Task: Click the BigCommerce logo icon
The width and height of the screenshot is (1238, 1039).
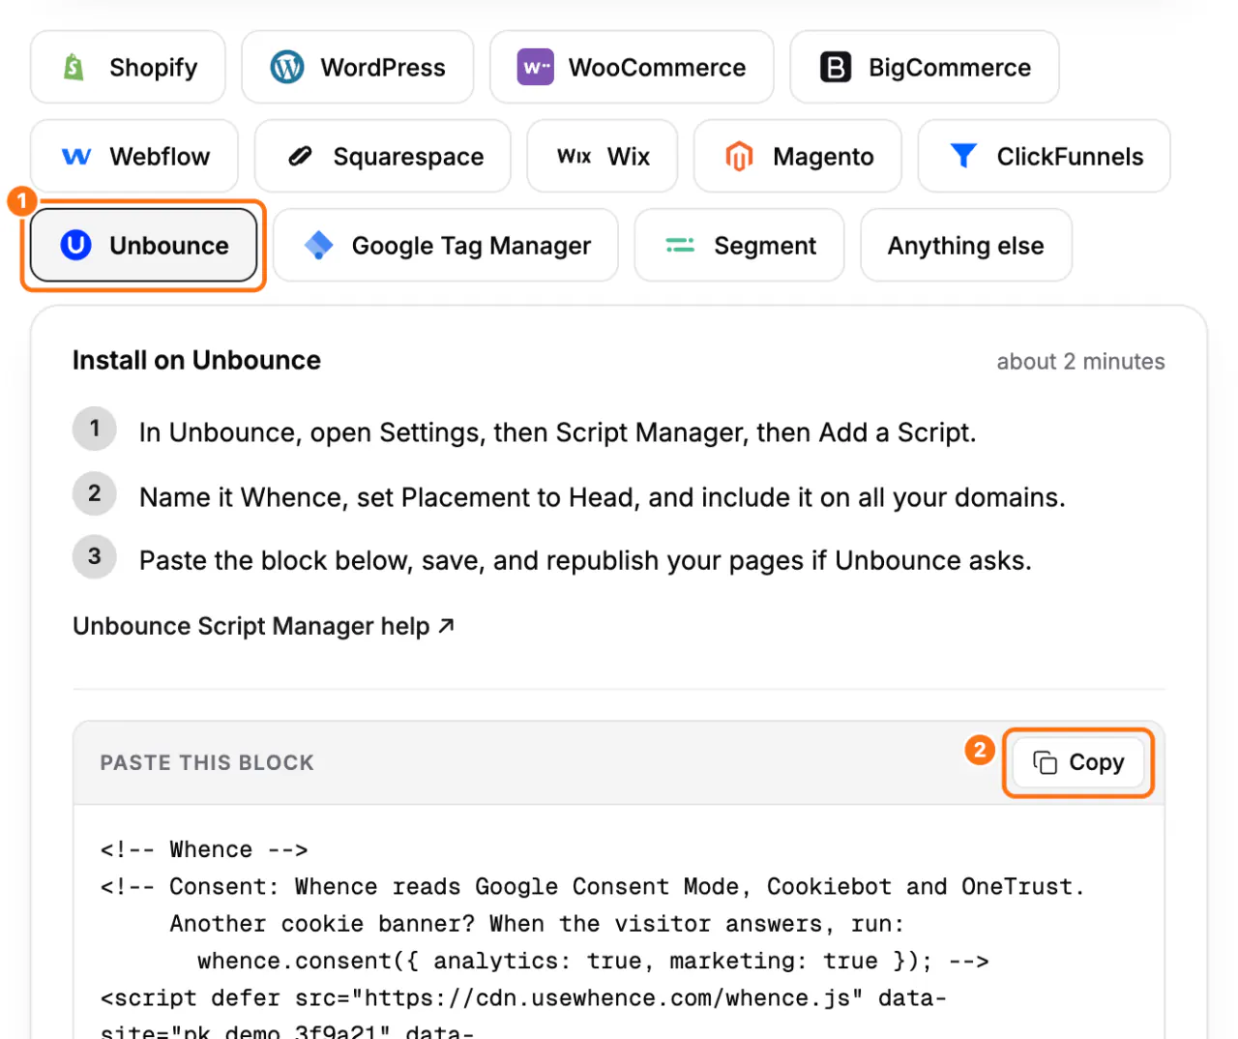Action: [x=836, y=68]
